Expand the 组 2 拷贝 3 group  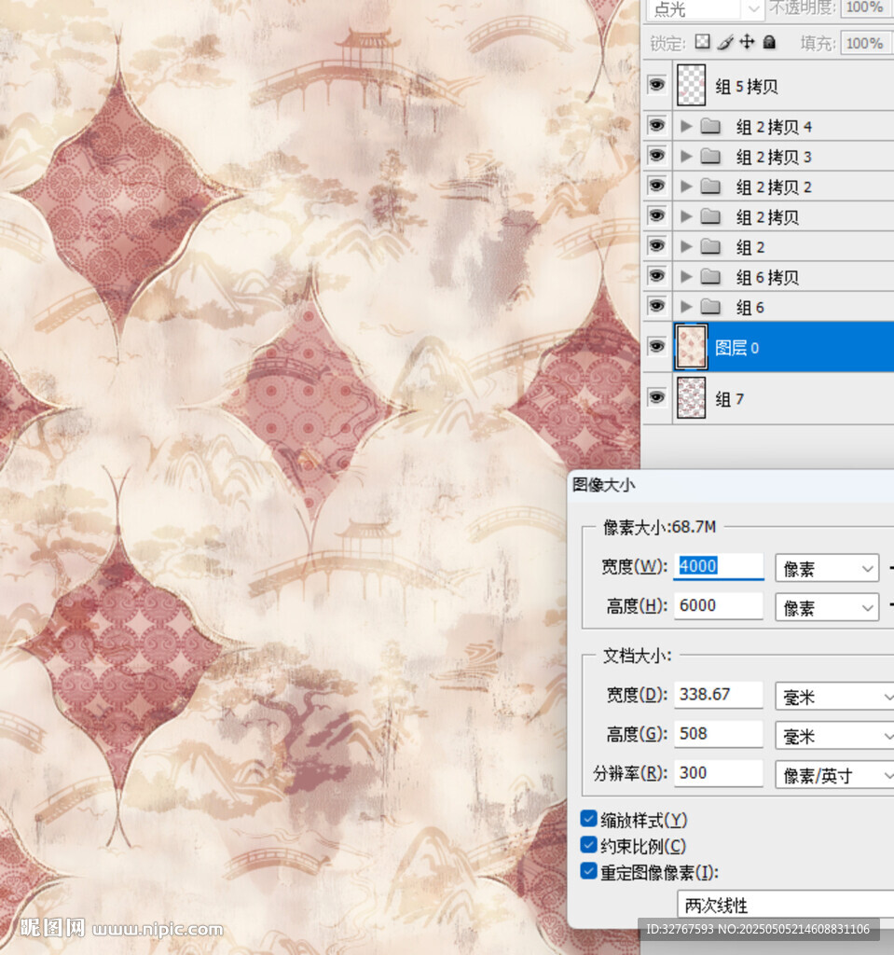pyautogui.click(x=687, y=157)
